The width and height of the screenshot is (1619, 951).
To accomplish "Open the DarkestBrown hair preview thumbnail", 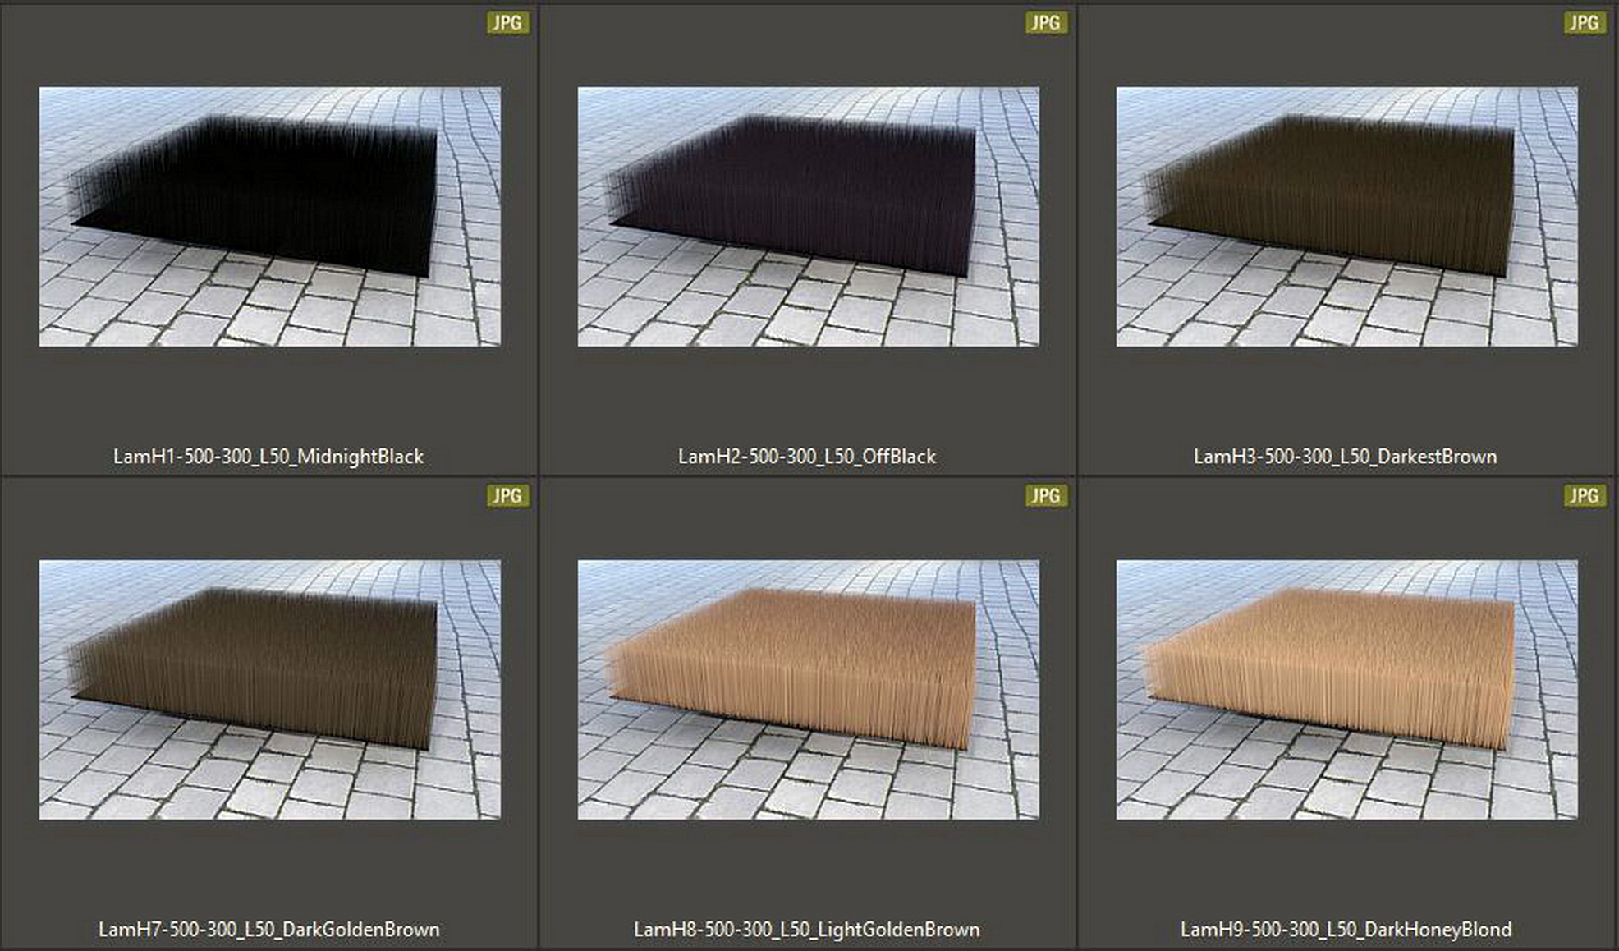I will coord(1346,217).
